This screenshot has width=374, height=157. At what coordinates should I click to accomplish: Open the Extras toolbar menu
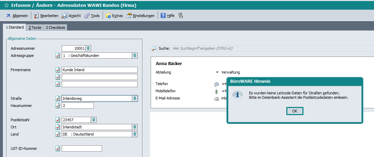(x=114, y=16)
